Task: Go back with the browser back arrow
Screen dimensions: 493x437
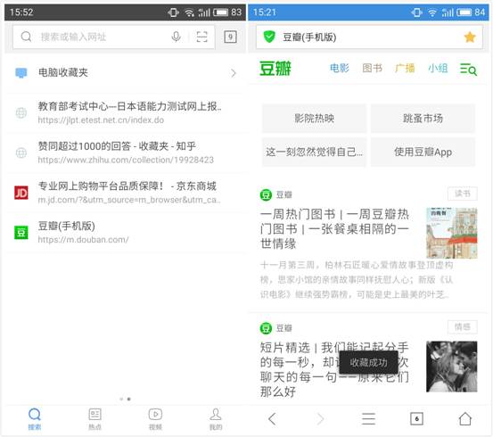Action: pyautogui.click(x=272, y=419)
